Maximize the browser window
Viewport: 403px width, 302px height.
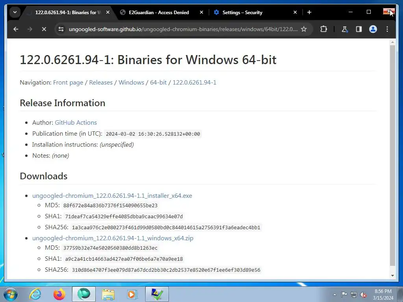click(x=368, y=12)
